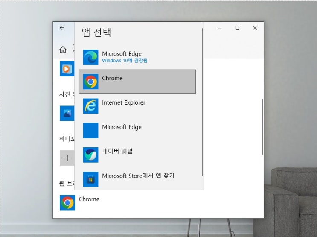Click the app chooser popup scrollbar
Image resolution: width=317 pixels, height=237 pixels.
click(202, 102)
